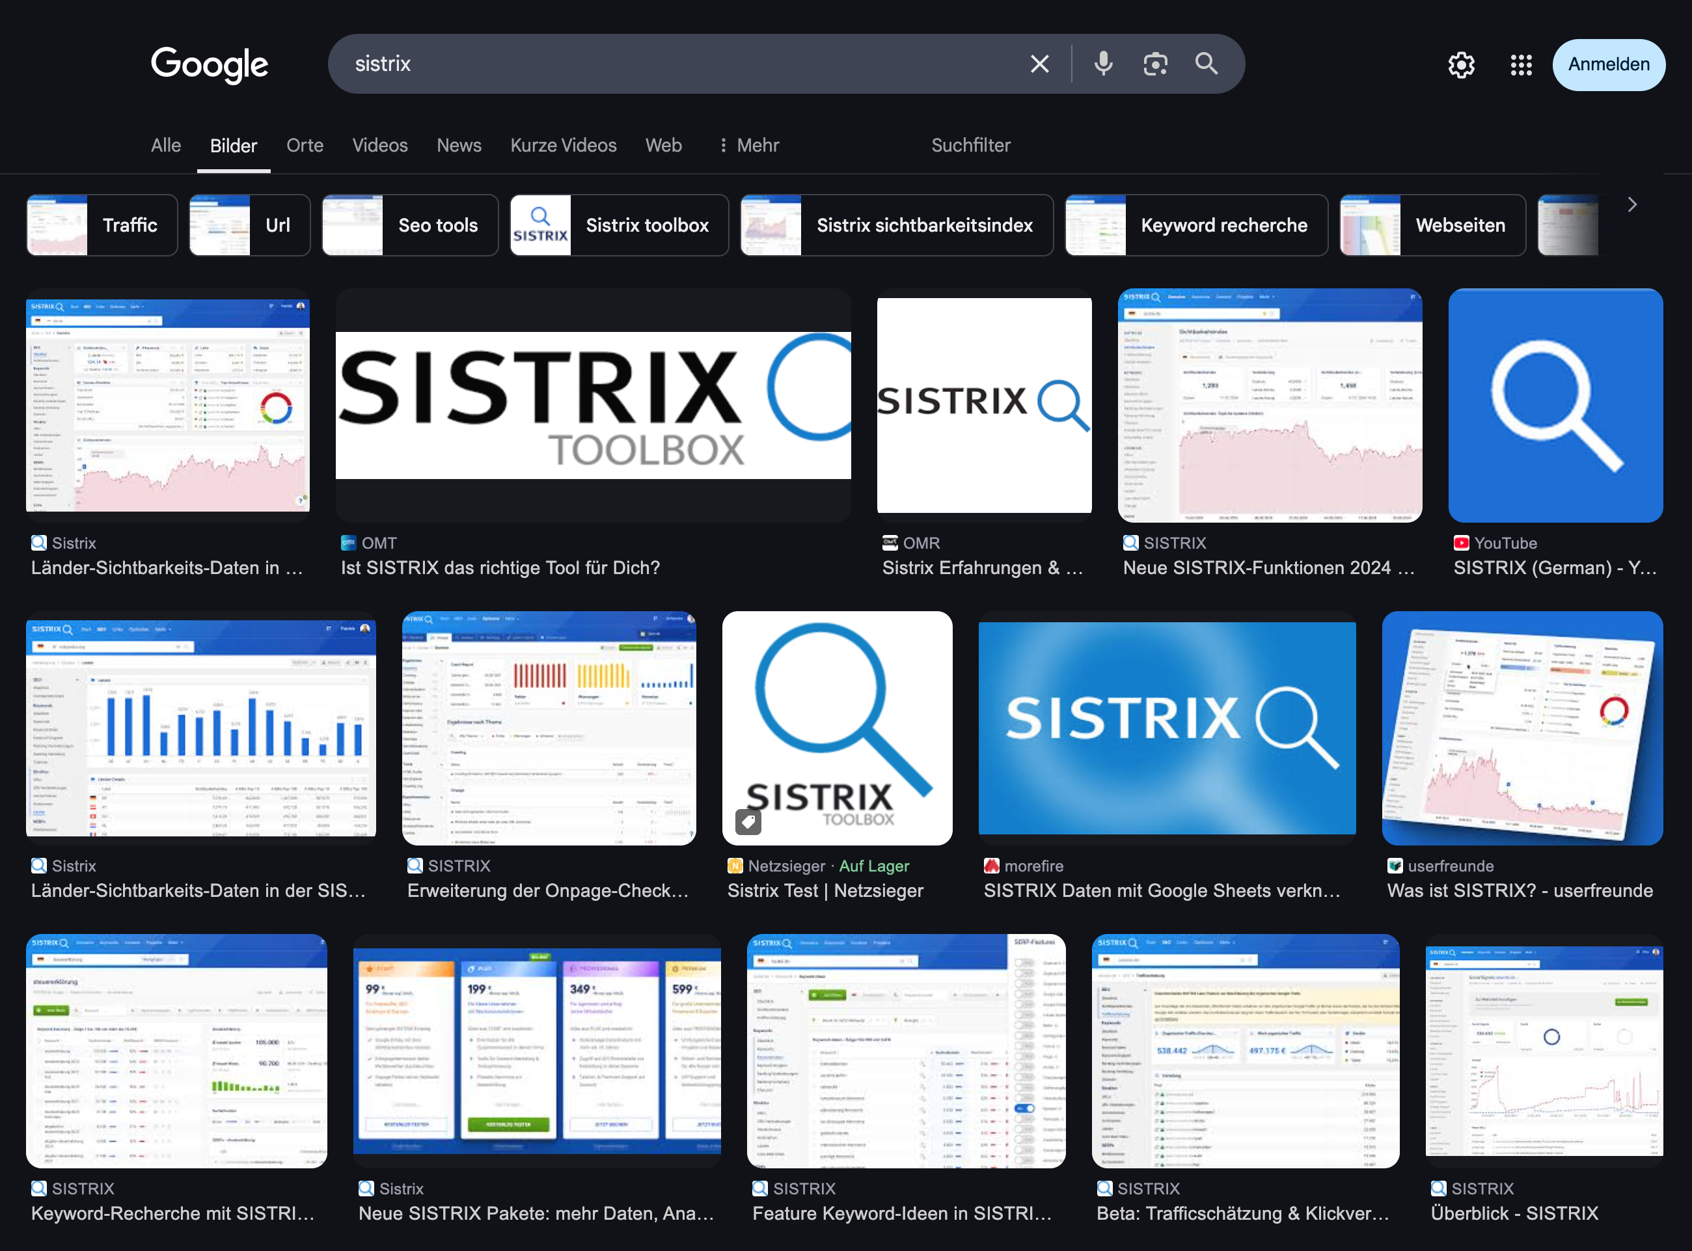This screenshot has height=1251, width=1692.
Task: Start voice search with microphone icon
Action: click(x=1103, y=64)
